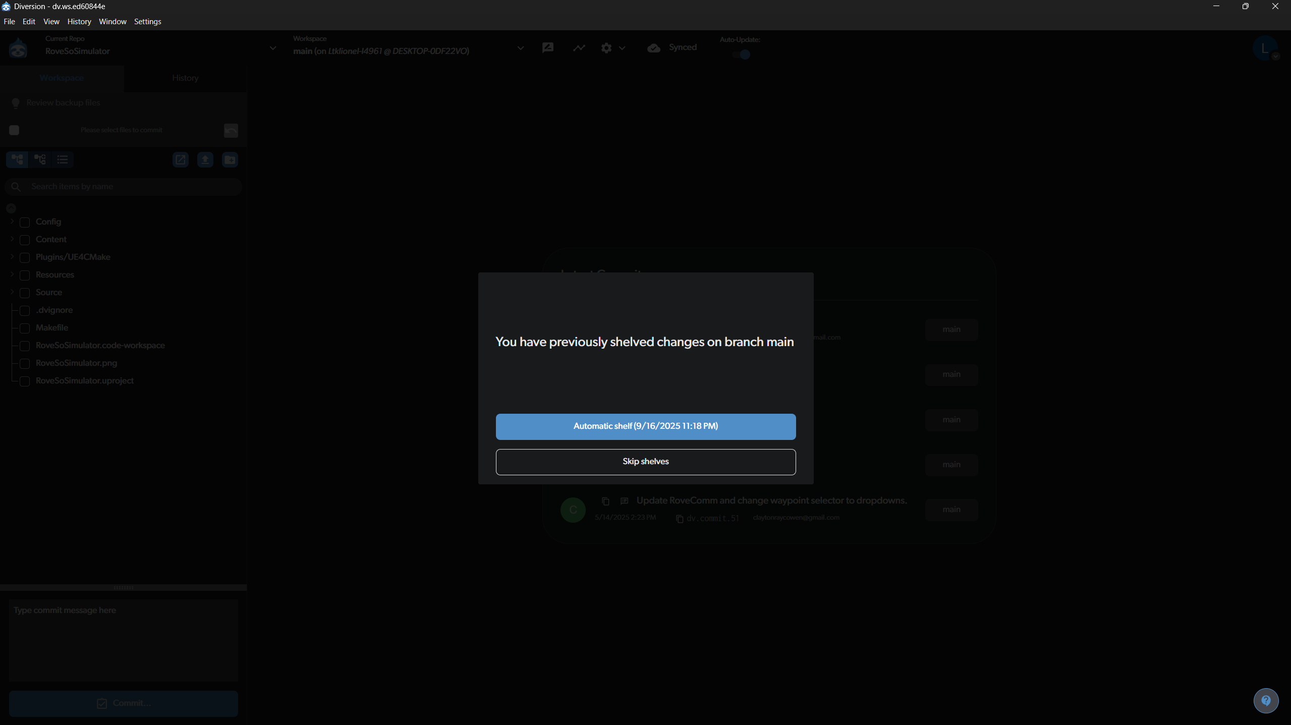The width and height of the screenshot is (1291, 725).
Task: Toggle the Auto-Update switch
Action: [x=742, y=54]
